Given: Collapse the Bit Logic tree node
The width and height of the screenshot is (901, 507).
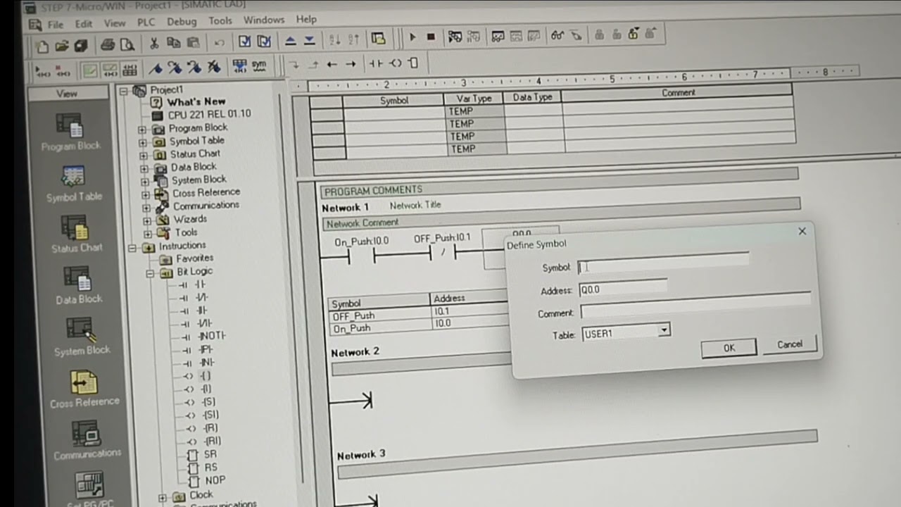Looking at the screenshot, I should 150,274.
